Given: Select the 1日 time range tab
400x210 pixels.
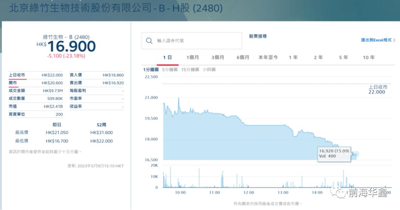Looking at the screenshot, I should [167, 58].
